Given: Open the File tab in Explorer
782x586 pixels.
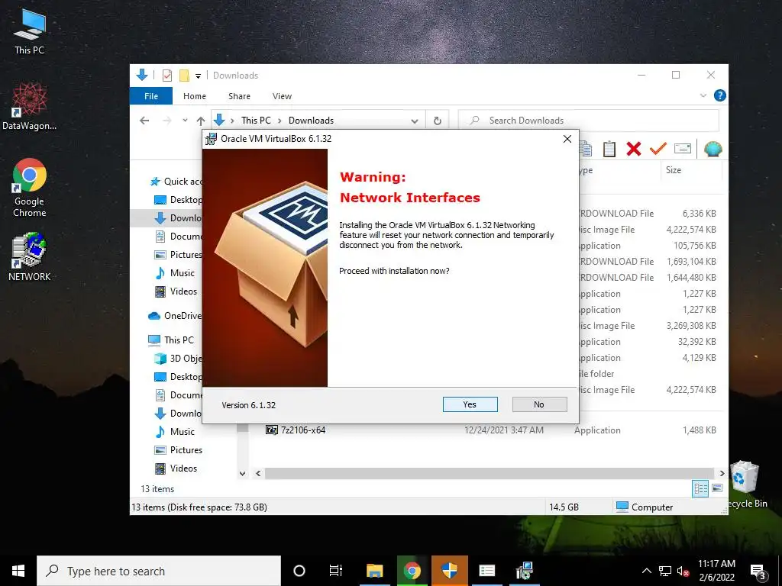Looking at the screenshot, I should (151, 96).
